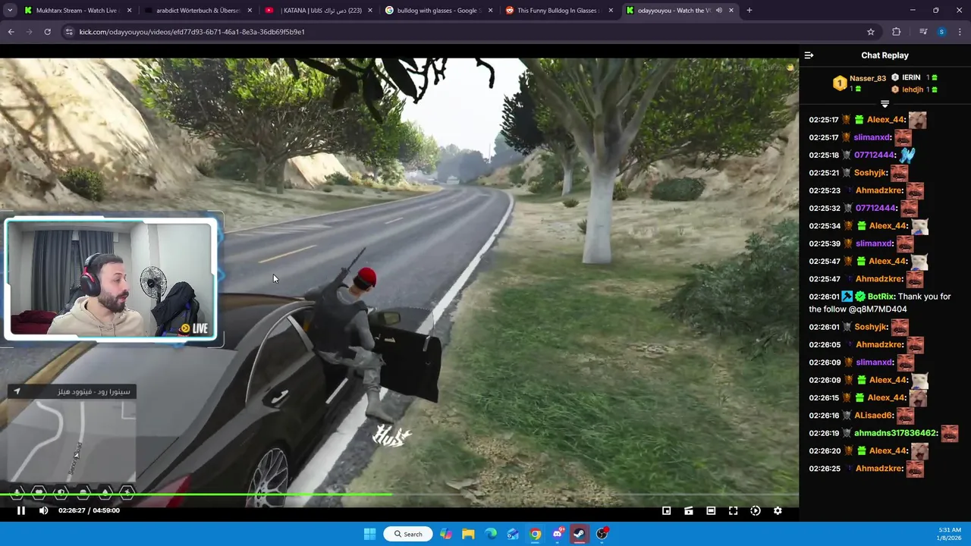Reload the Kick page
971x546 pixels.
tap(47, 32)
